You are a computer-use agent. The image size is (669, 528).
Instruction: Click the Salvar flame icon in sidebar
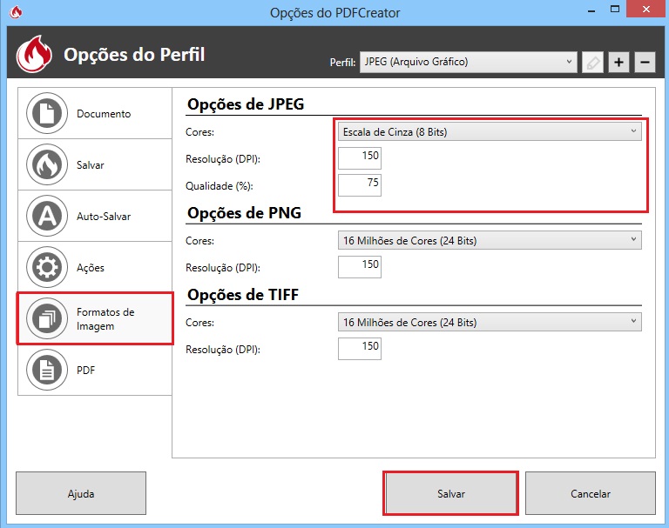tap(44, 164)
